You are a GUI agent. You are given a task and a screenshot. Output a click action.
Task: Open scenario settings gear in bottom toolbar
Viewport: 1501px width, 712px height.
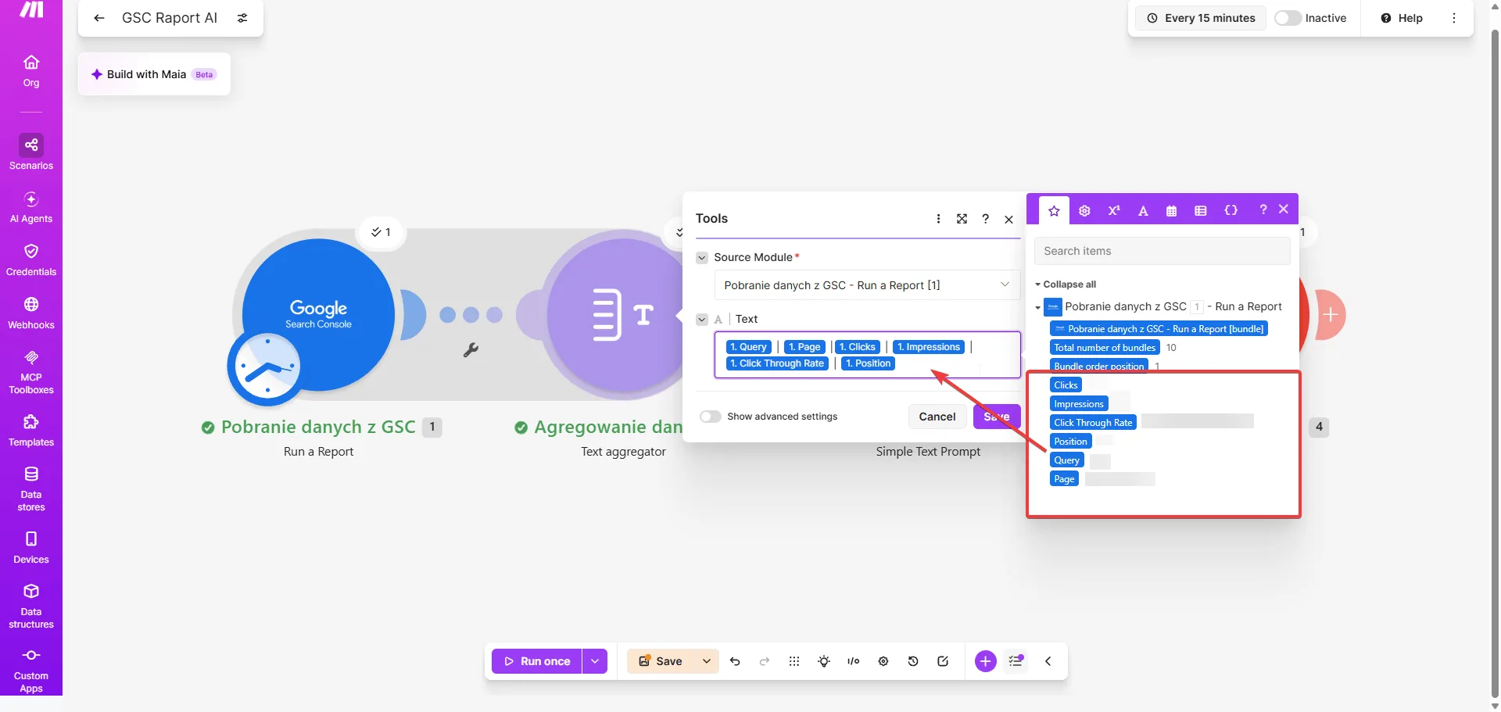coord(883,661)
